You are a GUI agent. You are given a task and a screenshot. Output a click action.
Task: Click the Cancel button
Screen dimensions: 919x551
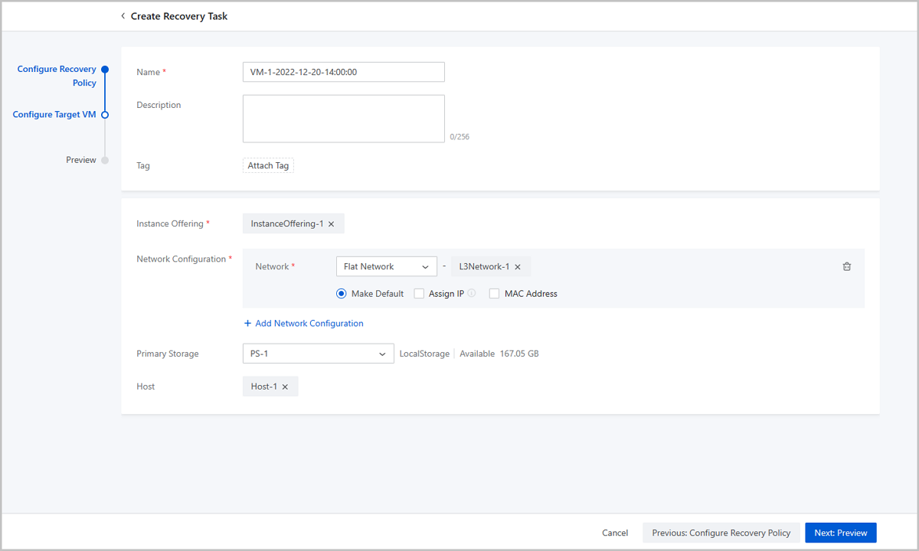click(615, 533)
